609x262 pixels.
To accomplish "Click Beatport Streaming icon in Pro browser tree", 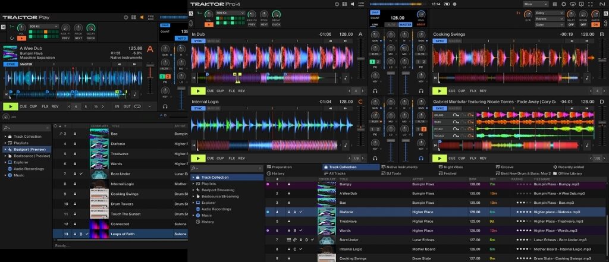I will (197, 190).
